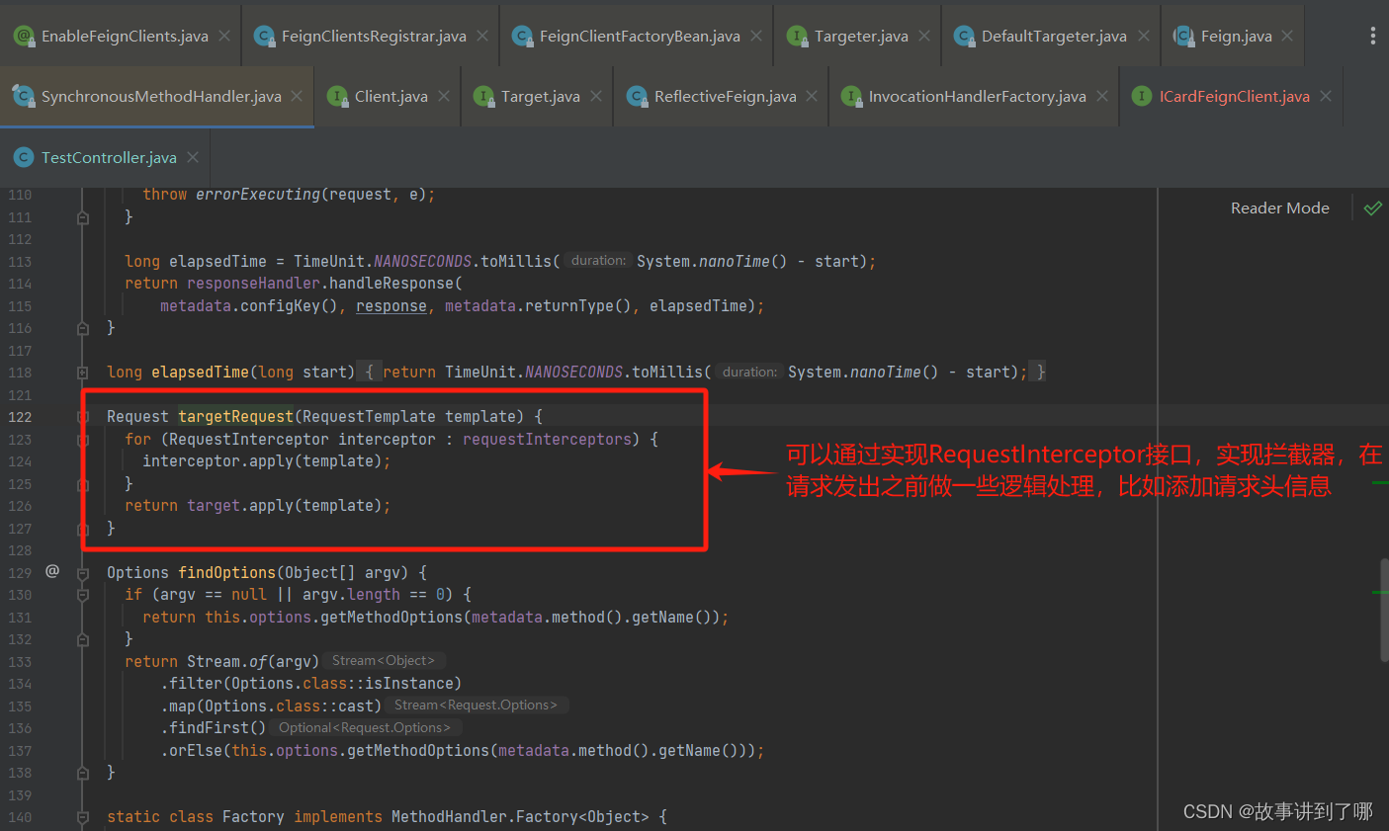Collapse findOptions method at line 129
Image resolution: width=1389 pixels, height=831 pixels.
[x=83, y=573]
